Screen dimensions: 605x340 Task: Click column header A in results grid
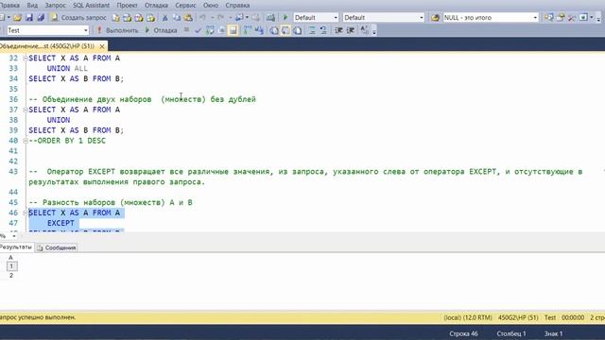(10, 258)
